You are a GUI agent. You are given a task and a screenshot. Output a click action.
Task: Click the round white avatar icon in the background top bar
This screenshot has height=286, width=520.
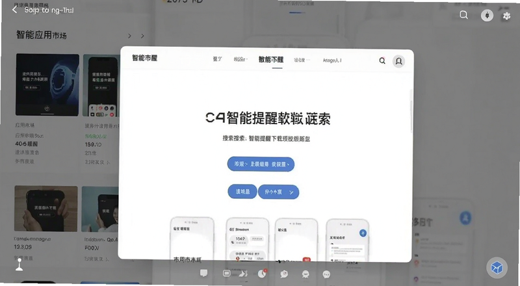tap(487, 15)
